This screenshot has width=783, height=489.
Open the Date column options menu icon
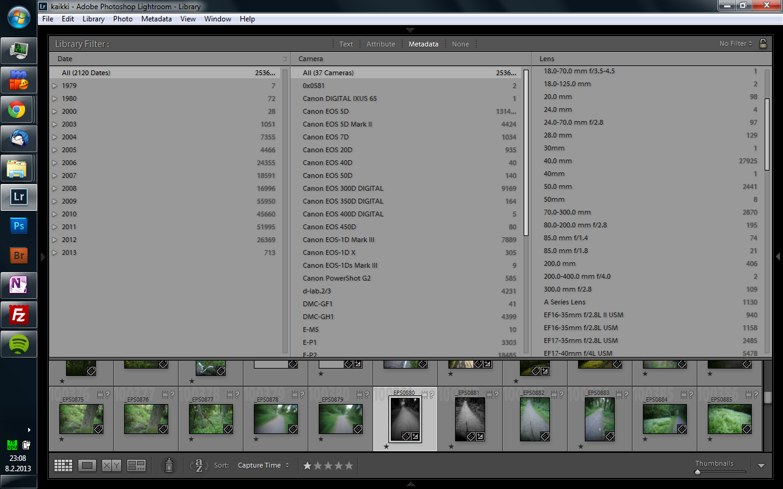[x=284, y=59]
